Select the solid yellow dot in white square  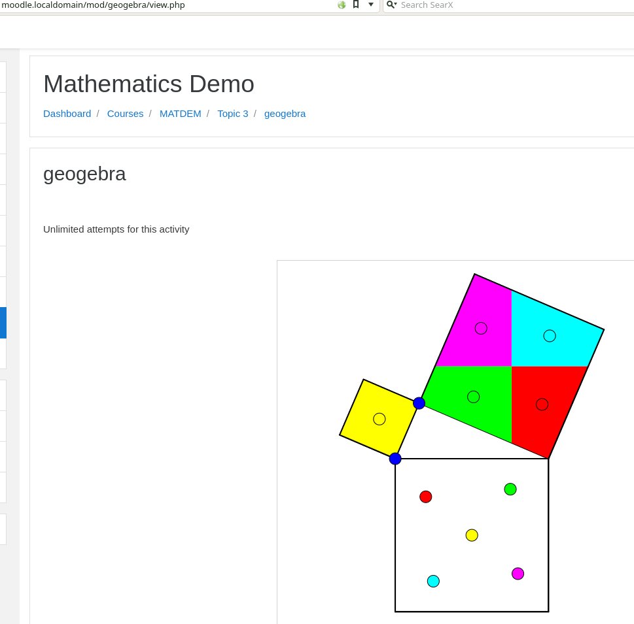pos(472,535)
